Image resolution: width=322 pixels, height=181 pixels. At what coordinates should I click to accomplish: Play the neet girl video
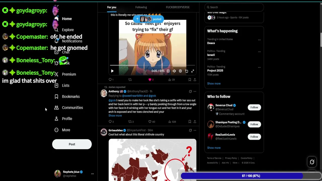(x=112, y=71)
